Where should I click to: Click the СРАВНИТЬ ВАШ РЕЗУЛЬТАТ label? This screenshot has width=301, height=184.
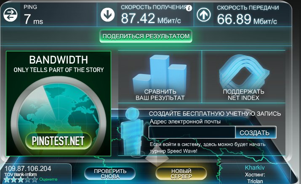pyautogui.click(x=160, y=95)
